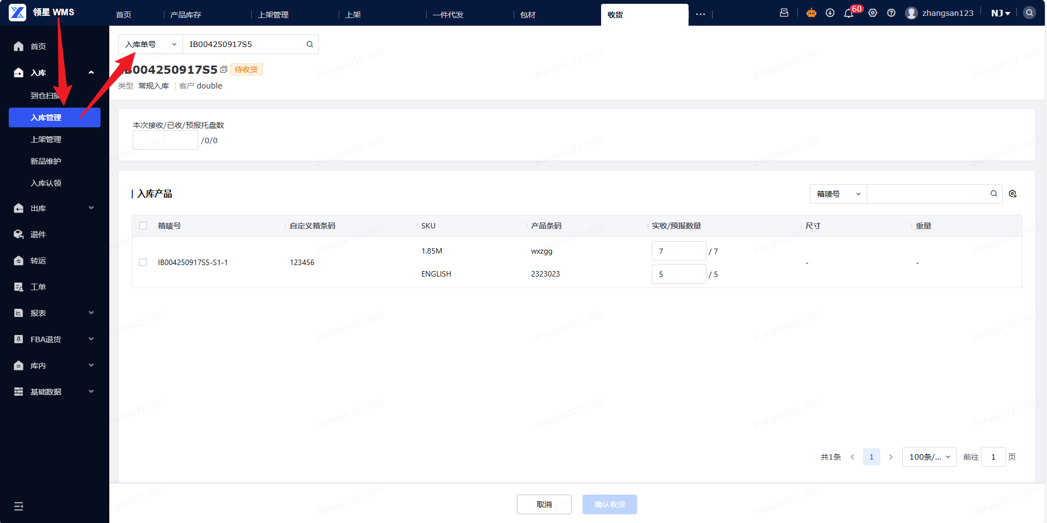Click the 出库 outbound icon in sidebar
The height and width of the screenshot is (523, 1047).
click(x=19, y=208)
